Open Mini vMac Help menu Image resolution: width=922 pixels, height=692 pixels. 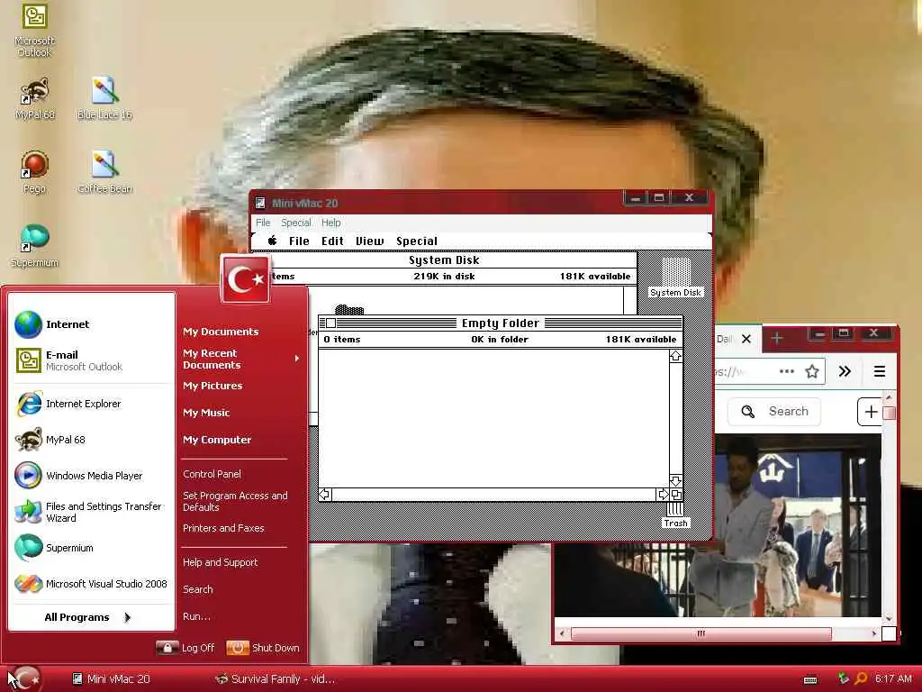tap(331, 223)
